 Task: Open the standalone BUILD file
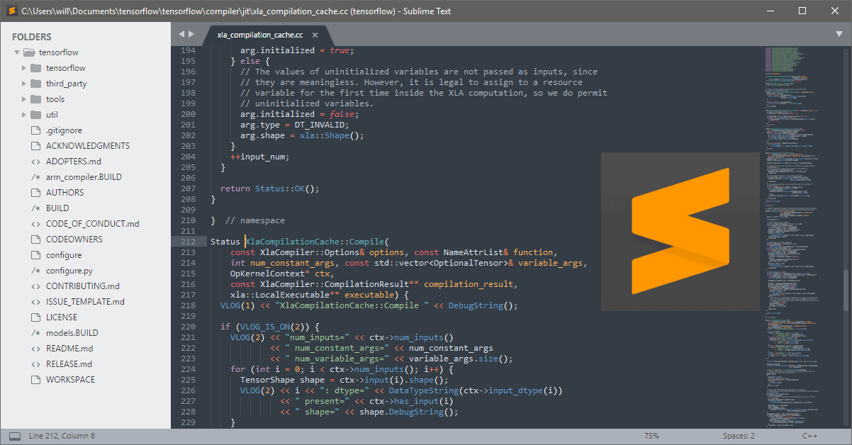[57, 208]
